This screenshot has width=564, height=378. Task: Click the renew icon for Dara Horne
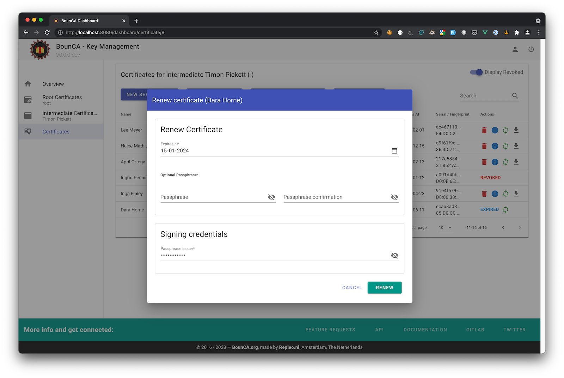point(505,210)
